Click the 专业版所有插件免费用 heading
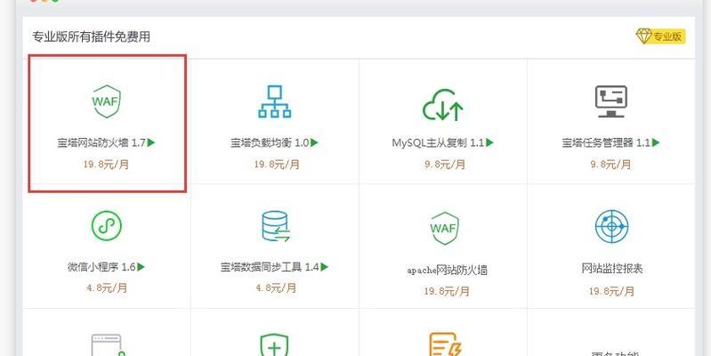The width and height of the screenshot is (711, 356). point(91,36)
